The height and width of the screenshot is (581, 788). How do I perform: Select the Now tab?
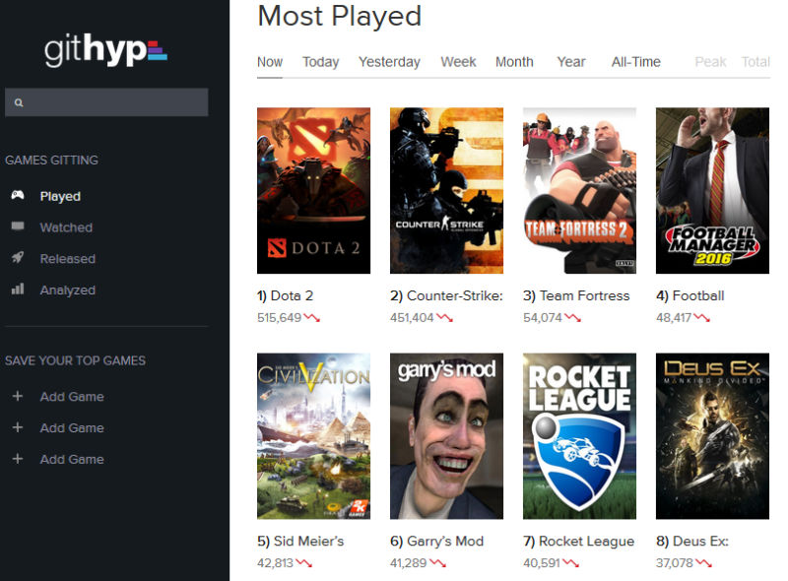(270, 62)
